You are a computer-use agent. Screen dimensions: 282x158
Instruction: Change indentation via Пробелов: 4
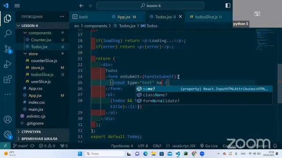click(x=122, y=146)
